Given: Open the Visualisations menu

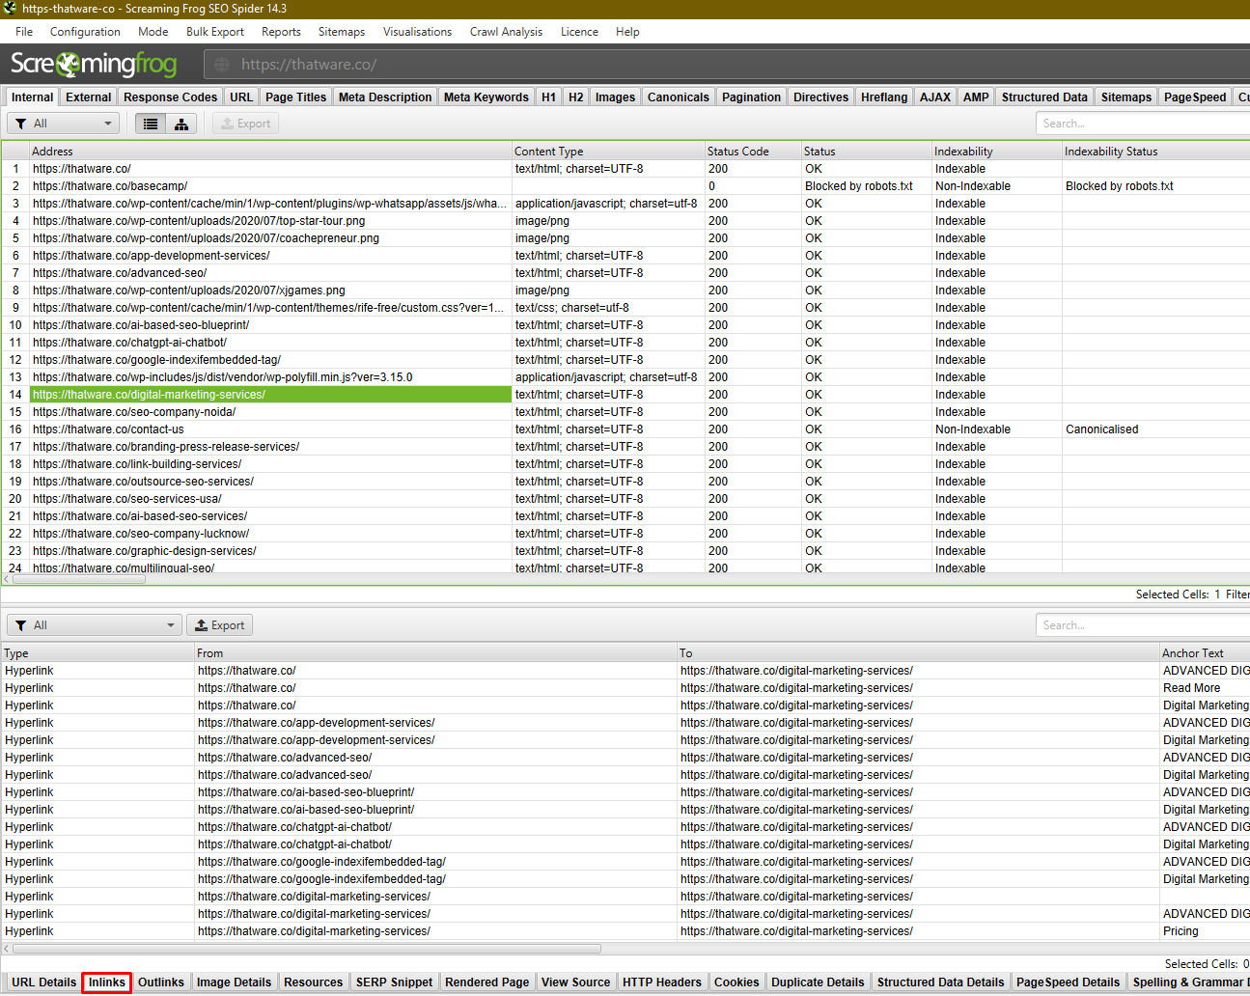Looking at the screenshot, I should click(417, 32).
